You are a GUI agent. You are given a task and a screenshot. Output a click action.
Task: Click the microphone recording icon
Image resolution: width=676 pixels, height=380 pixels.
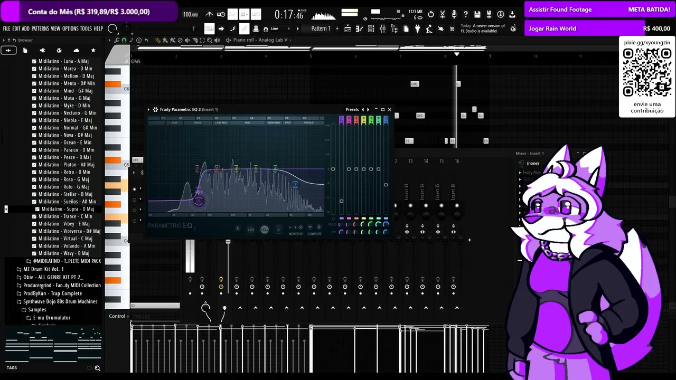454,14
